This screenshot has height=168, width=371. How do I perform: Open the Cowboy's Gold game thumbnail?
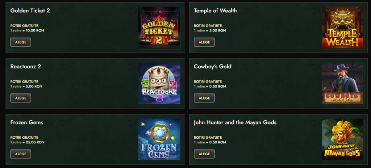point(343,84)
